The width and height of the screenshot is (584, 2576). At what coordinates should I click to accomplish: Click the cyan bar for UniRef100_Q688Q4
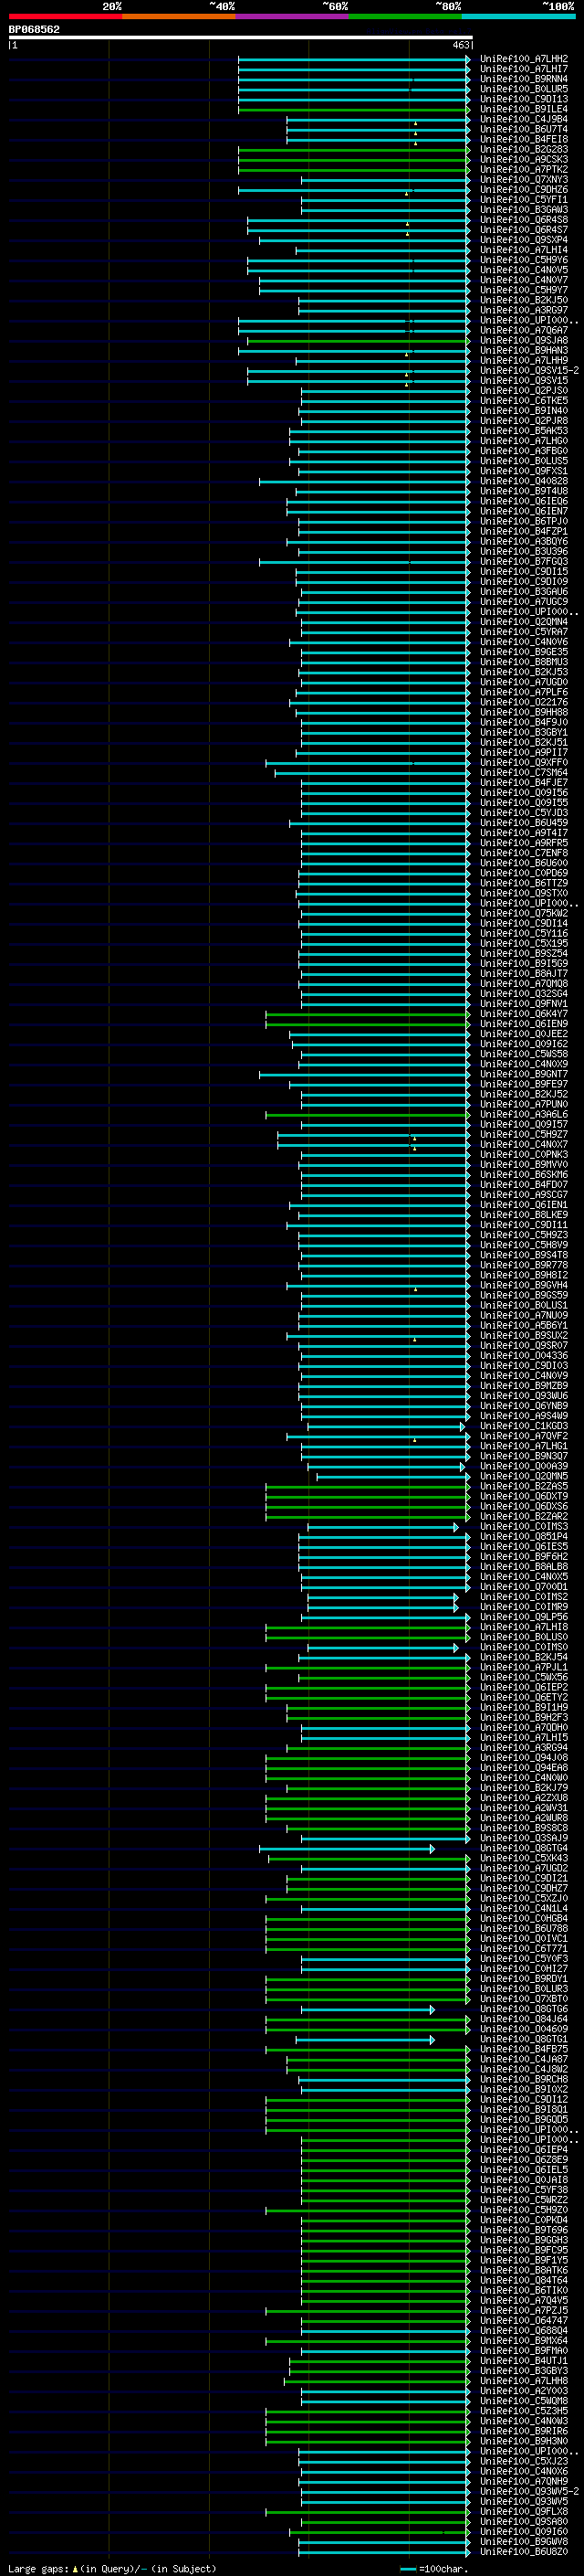pyautogui.click(x=385, y=2331)
